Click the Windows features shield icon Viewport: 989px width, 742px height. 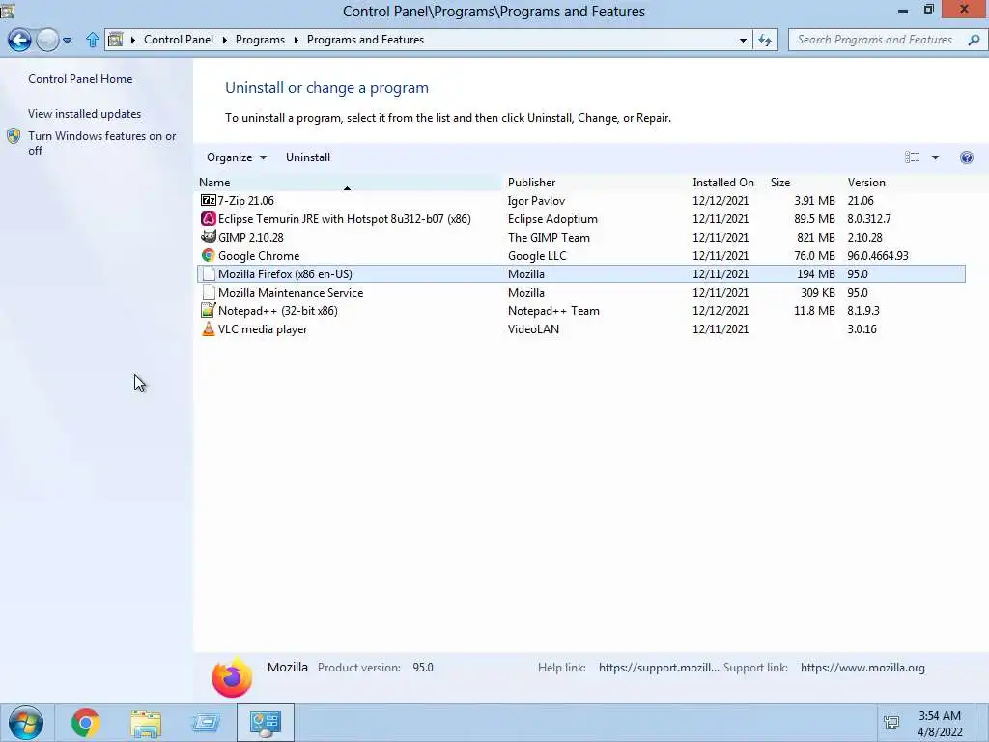(14, 136)
